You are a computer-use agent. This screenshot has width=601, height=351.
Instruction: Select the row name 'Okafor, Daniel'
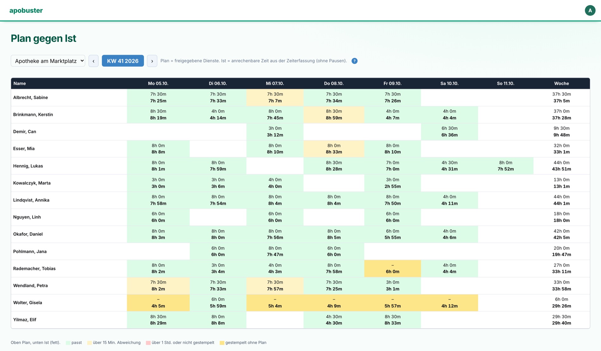point(28,234)
